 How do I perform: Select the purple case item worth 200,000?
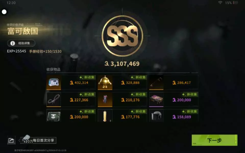tap(174, 99)
